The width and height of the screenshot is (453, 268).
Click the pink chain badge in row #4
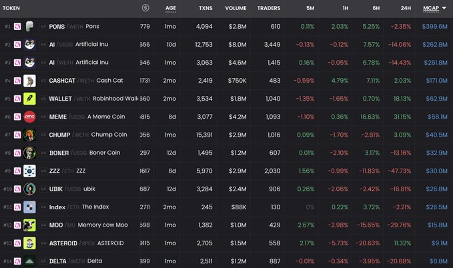point(17,81)
